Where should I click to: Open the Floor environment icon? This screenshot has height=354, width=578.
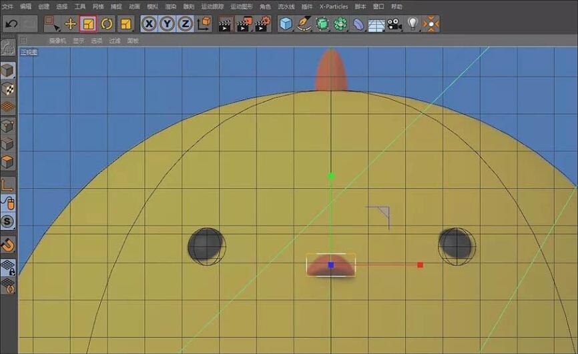376,25
